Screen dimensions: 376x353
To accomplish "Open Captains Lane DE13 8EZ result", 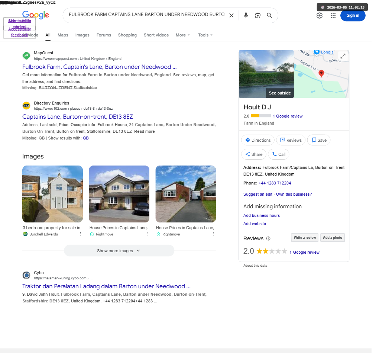I will pos(77,117).
